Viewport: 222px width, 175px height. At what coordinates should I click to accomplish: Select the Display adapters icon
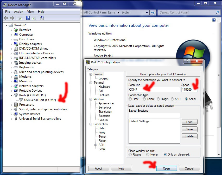(x=16, y=44)
